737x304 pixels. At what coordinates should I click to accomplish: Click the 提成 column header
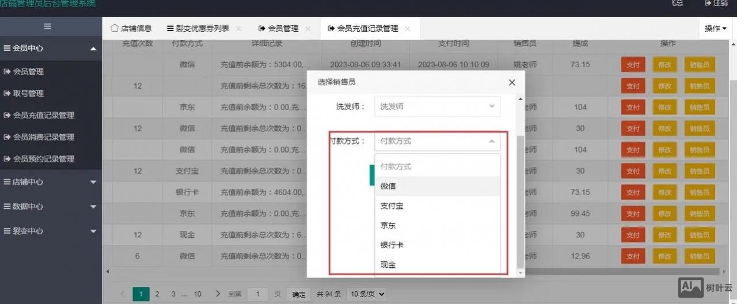[x=580, y=44]
